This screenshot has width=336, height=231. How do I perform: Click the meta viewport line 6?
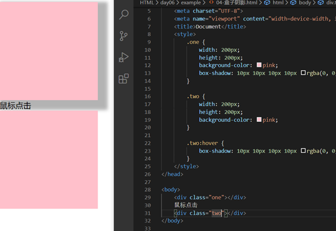click(x=255, y=19)
